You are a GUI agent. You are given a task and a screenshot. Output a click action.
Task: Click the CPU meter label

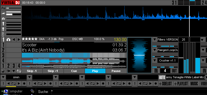pyautogui.click(x=3, y=34)
